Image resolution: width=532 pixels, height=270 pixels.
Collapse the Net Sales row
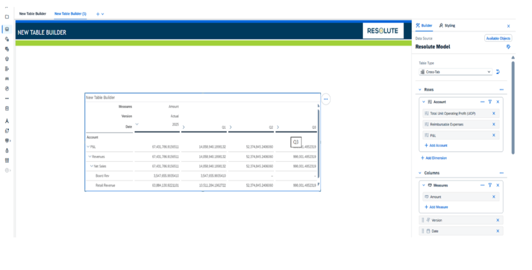click(x=91, y=166)
